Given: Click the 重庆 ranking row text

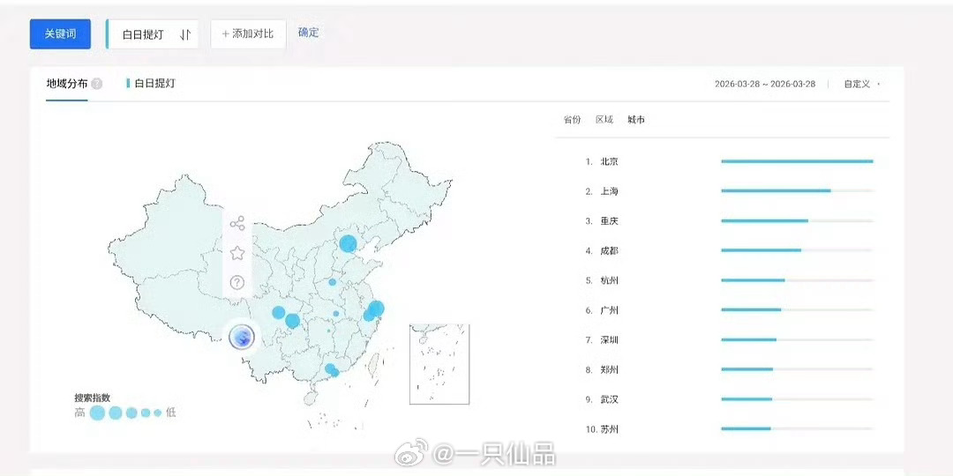Looking at the screenshot, I should point(609,221).
